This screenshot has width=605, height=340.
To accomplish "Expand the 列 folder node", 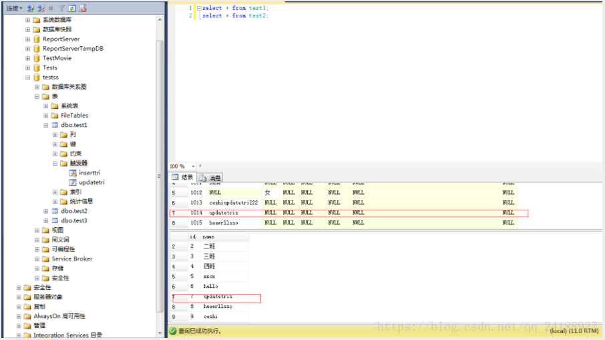I will pos(55,135).
